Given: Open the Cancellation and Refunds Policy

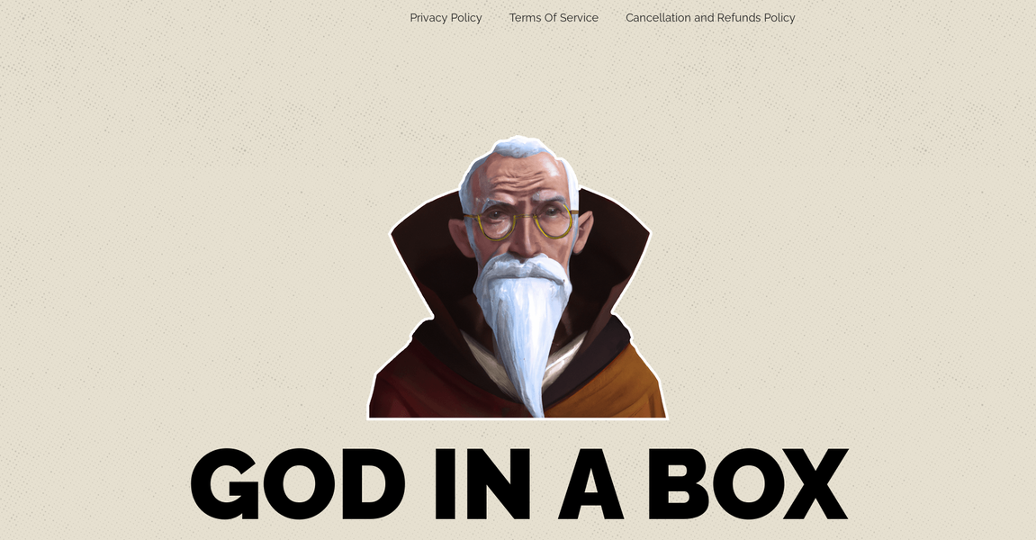Looking at the screenshot, I should pyautogui.click(x=710, y=17).
